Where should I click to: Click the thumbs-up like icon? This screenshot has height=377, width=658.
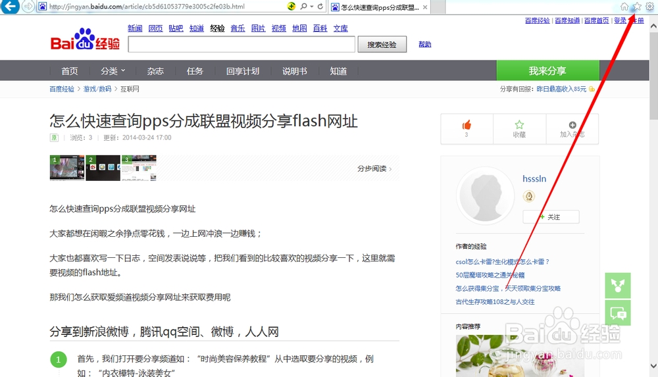tap(467, 125)
